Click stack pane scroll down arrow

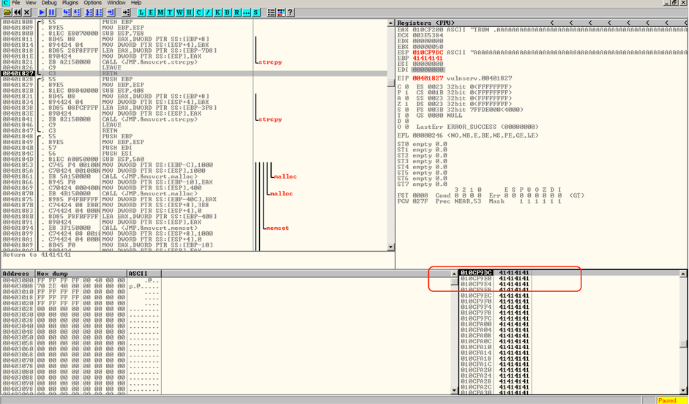(683, 390)
